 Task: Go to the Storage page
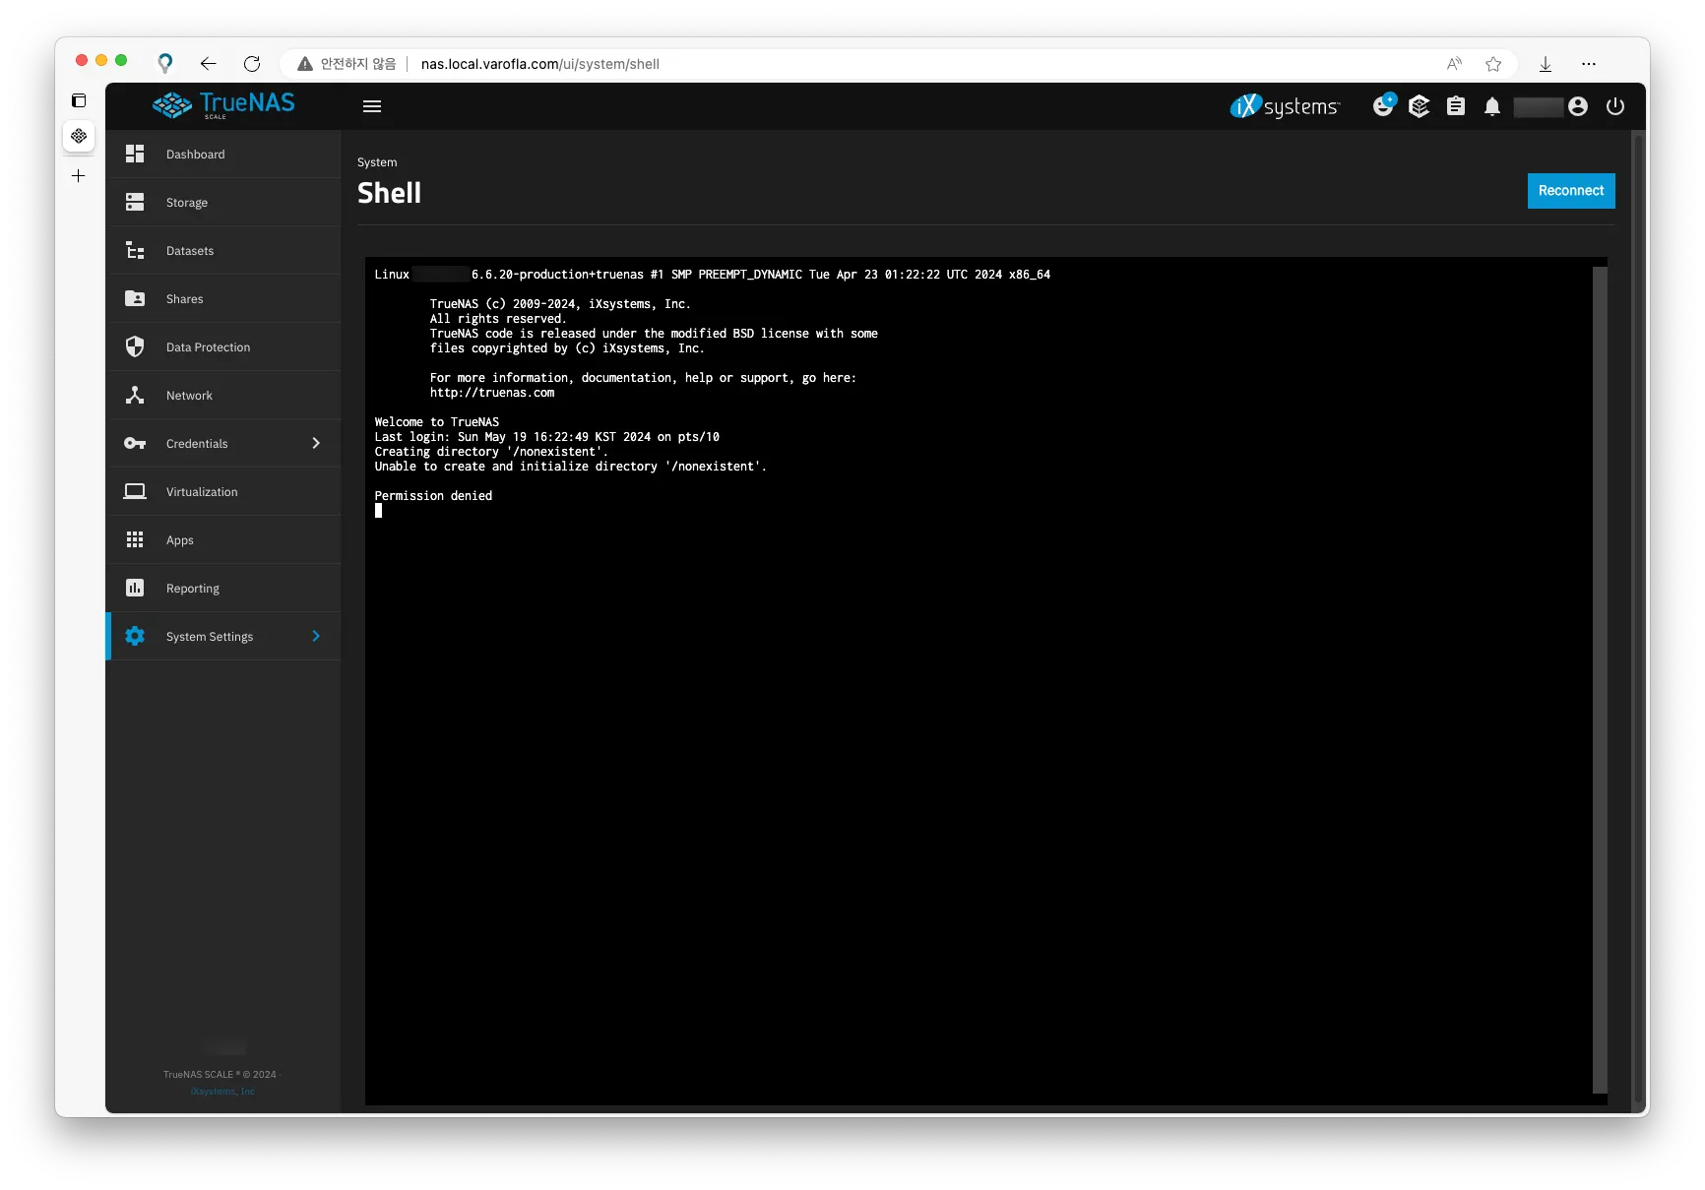point(223,203)
